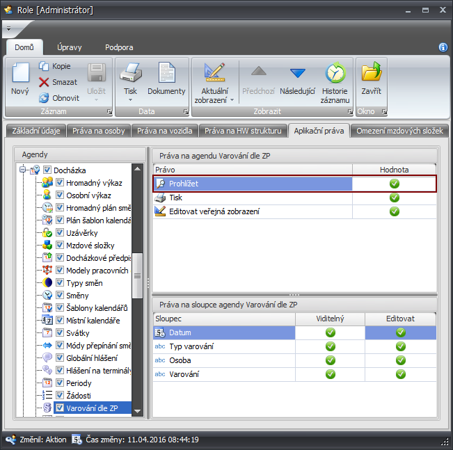Expand Aktuální zobrazení dropdown
The image size is (453, 450).
[232, 100]
